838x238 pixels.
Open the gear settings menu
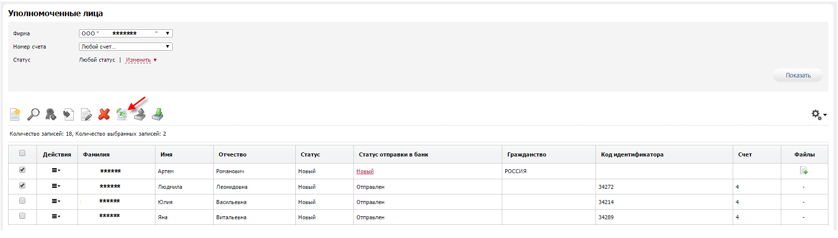tap(819, 115)
